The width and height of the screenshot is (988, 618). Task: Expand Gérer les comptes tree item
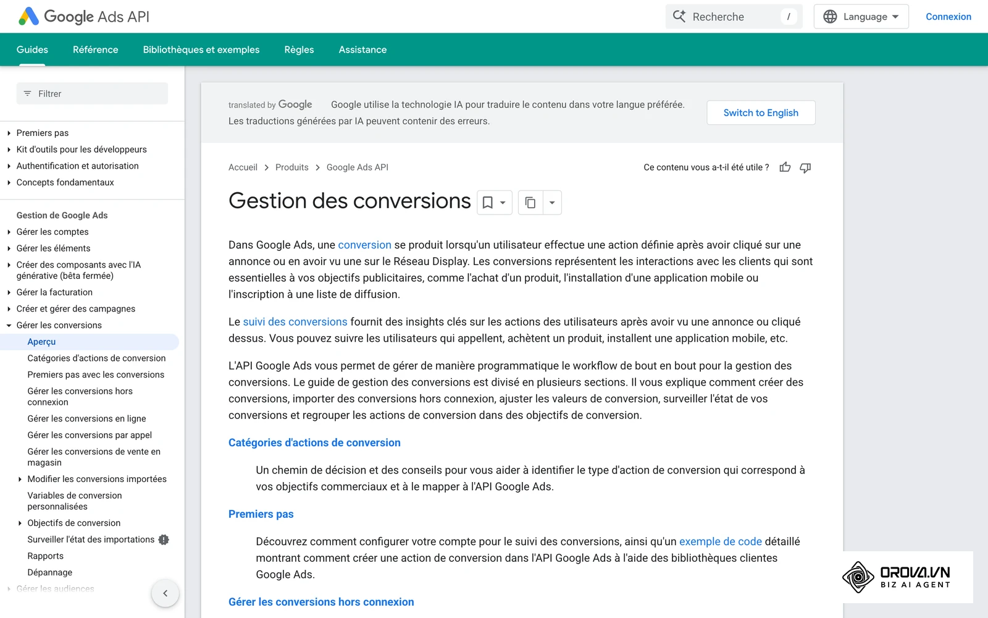tap(9, 232)
